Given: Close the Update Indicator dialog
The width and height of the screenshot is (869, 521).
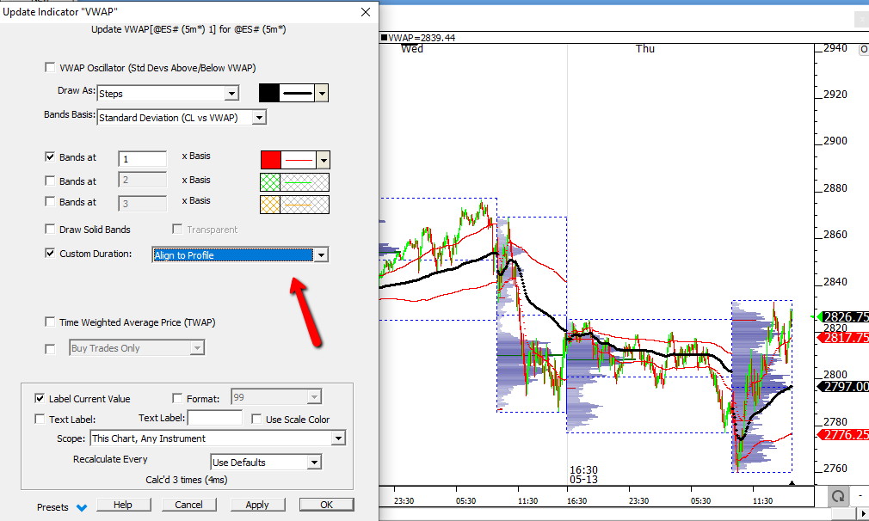Looking at the screenshot, I should [x=366, y=12].
